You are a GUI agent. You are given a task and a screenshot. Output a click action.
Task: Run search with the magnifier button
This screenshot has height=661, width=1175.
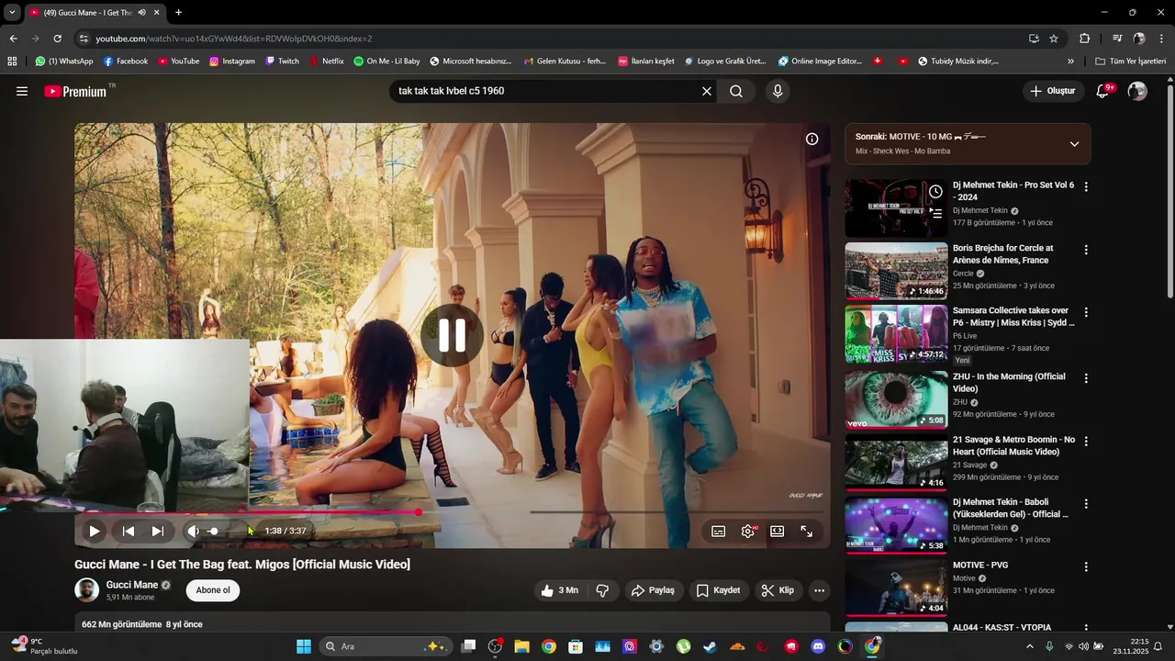pyautogui.click(x=736, y=91)
